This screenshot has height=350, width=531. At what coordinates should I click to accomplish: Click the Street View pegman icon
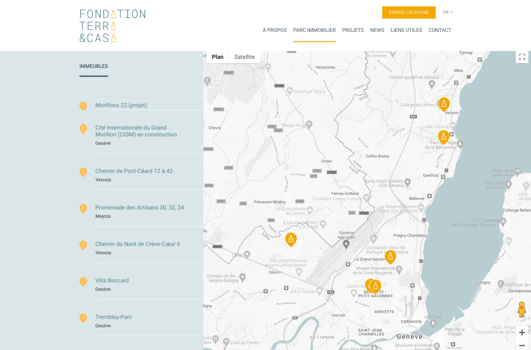pos(522,310)
